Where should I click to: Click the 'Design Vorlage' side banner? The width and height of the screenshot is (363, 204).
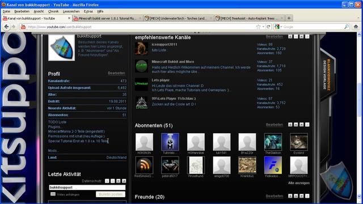tap(327, 75)
